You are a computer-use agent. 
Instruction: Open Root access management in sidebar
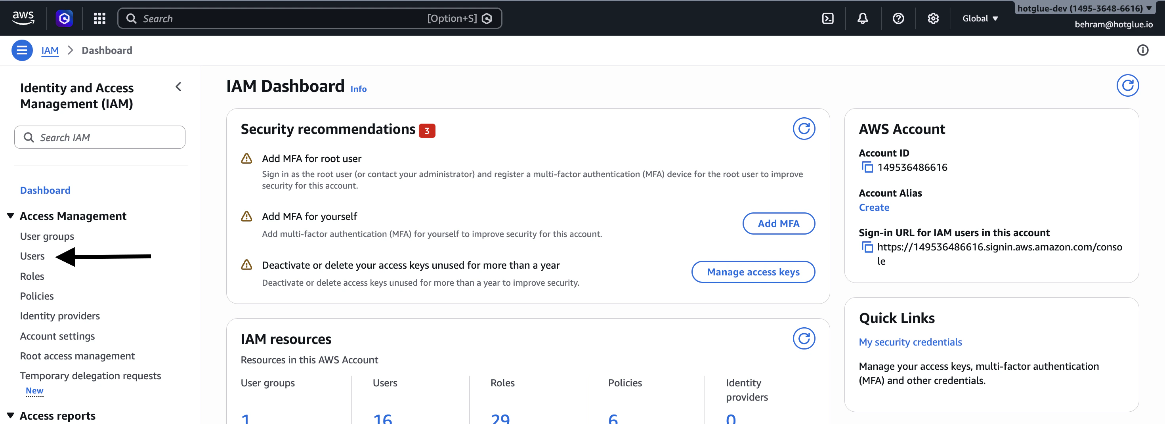pyautogui.click(x=77, y=356)
